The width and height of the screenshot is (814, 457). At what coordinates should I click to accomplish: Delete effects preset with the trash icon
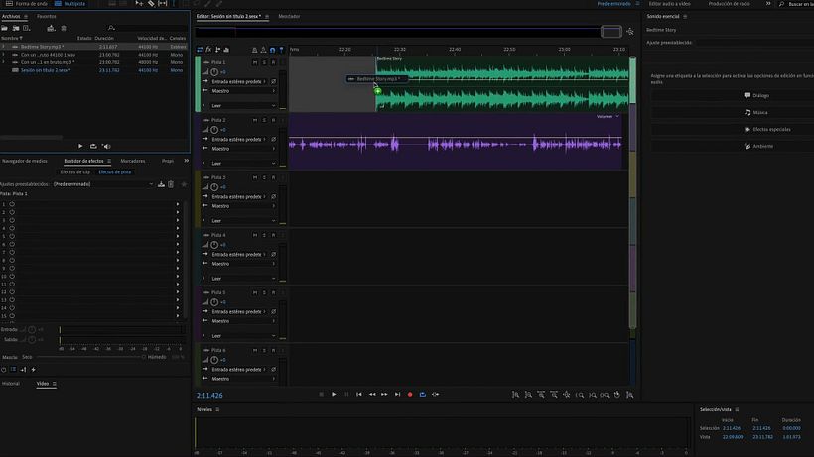click(x=171, y=184)
